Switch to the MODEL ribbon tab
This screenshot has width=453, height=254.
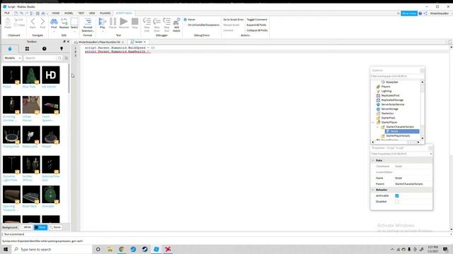(x=69, y=13)
